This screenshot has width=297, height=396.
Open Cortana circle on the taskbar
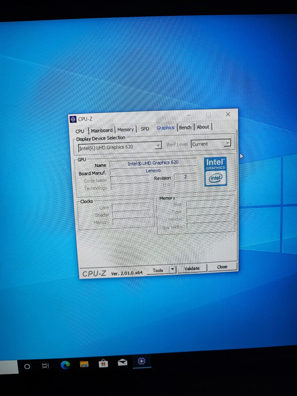pos(27,366)
